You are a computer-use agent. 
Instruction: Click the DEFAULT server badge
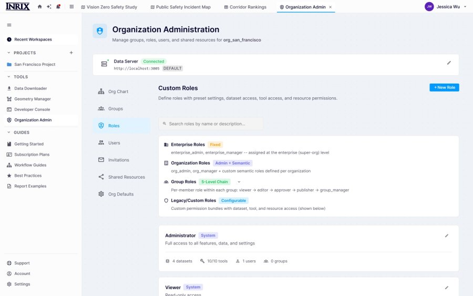click(172, 68)
